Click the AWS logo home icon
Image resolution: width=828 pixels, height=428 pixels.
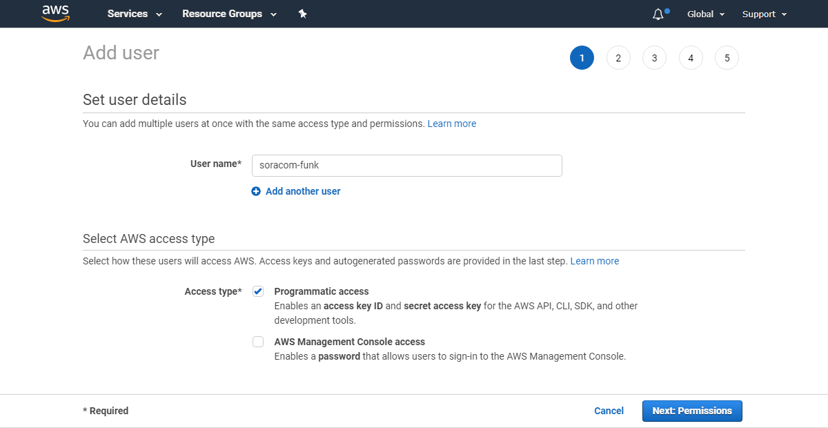point(55,13)
